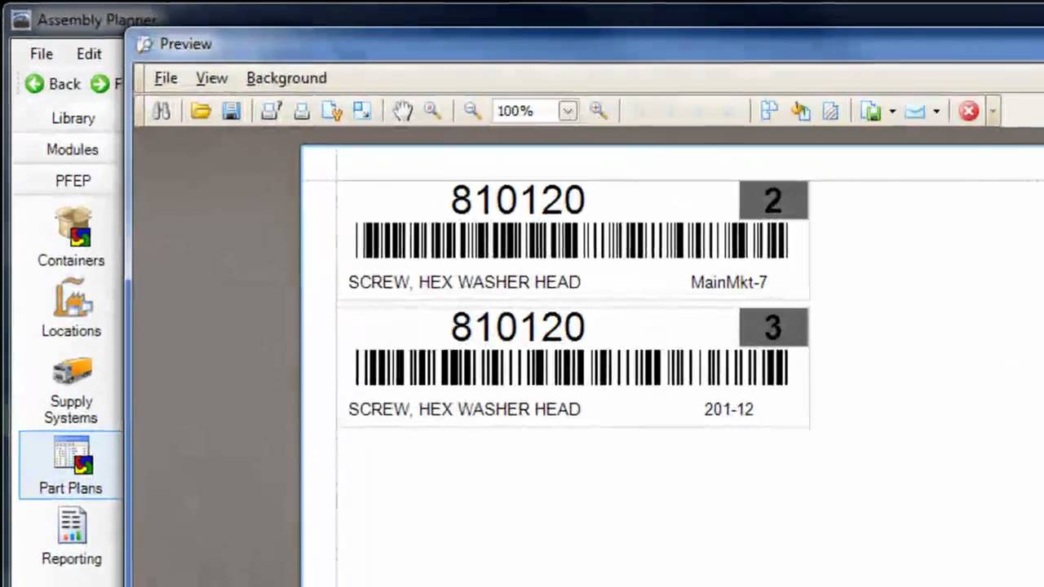This screenshot has width=1044, height=587.
Task: Click the first label's 810120 part number
Action: tap(518, 201)
